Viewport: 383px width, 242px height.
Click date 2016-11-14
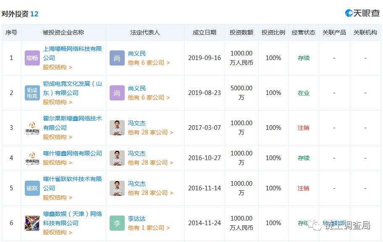tap(205, 189)
